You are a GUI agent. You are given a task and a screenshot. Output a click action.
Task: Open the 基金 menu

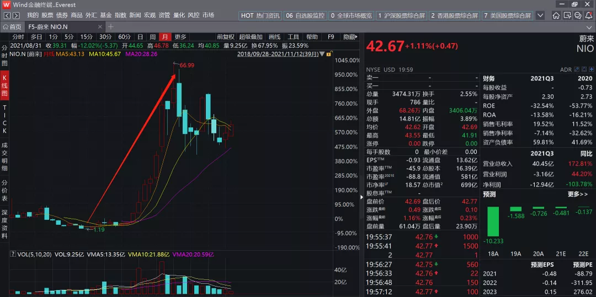click(106, 15)
